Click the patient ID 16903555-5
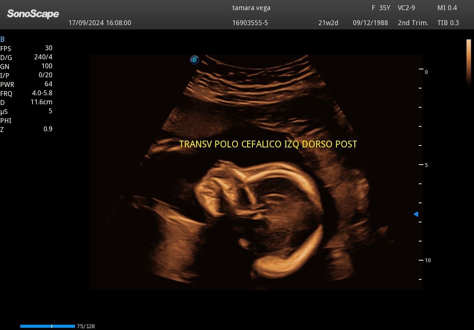This screenshot has height=330, width=474. pyautogui.click(x=250, y=23)
